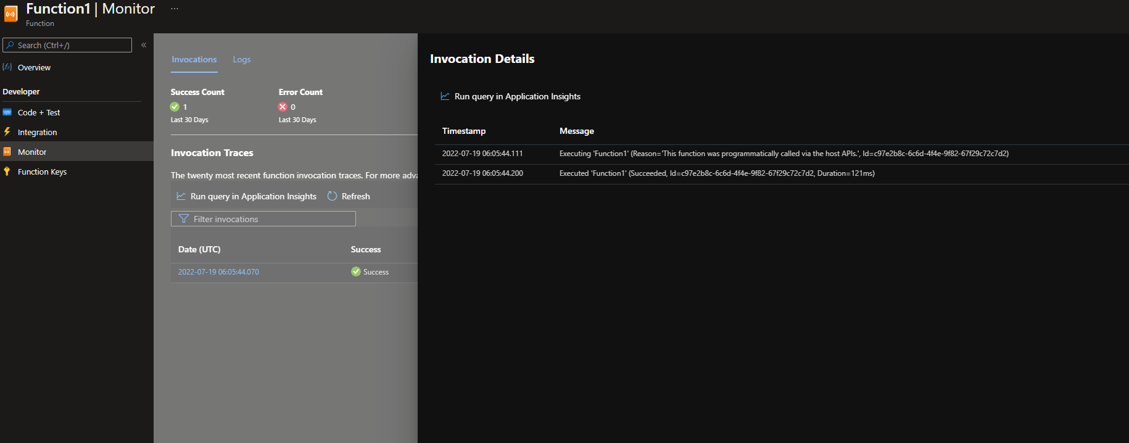Click the Invocation Details heading

click(482, 59)
